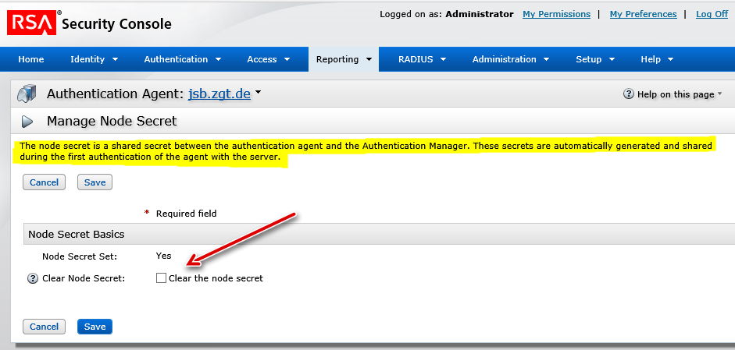
Task: Click the Required field note
Action: click(186, 214)
